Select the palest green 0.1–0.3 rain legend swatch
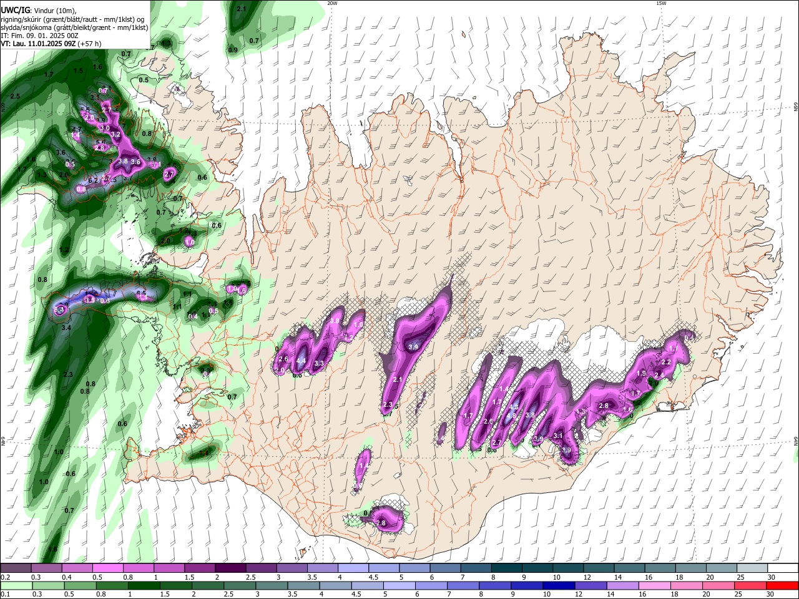Screen dimensions: 799x599 click(16, 585)
